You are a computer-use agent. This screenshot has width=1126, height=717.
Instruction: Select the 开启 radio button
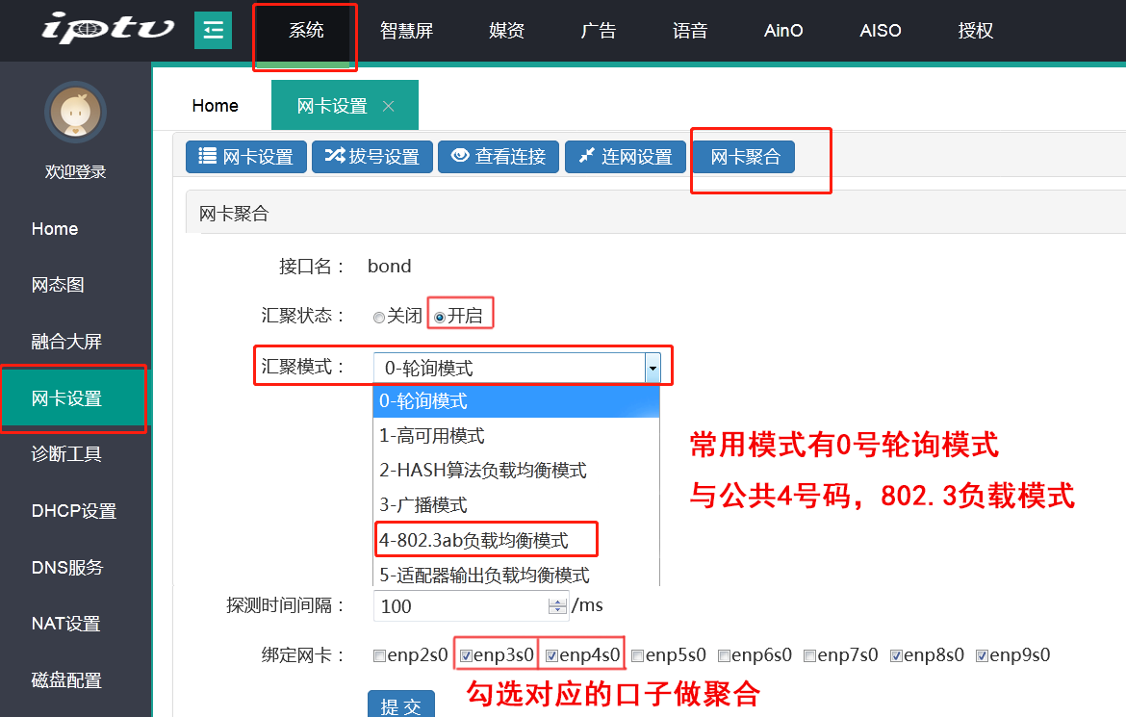pyautogui.click(x=440, y=317)
